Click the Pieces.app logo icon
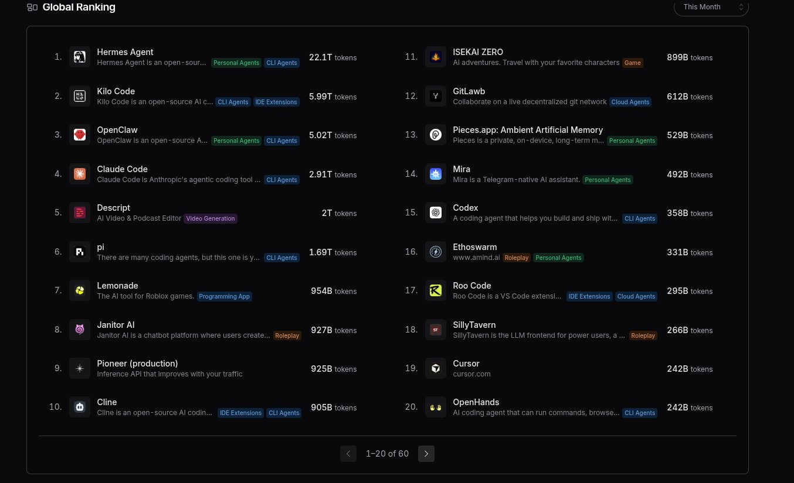The image size is (794, 483). [x=436, y=135]
